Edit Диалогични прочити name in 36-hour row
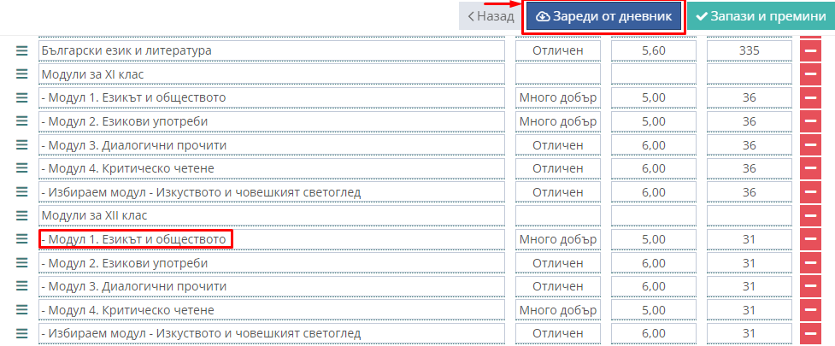This screenshot has height=346, width=835. tap(272, 144)
